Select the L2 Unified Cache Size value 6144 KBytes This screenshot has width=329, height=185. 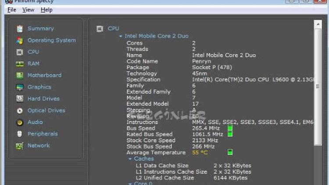[230, 178]
